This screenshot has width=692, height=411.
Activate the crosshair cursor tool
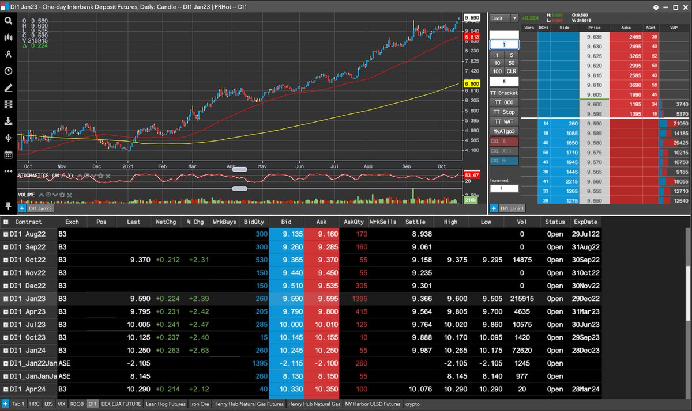[8, 138]
